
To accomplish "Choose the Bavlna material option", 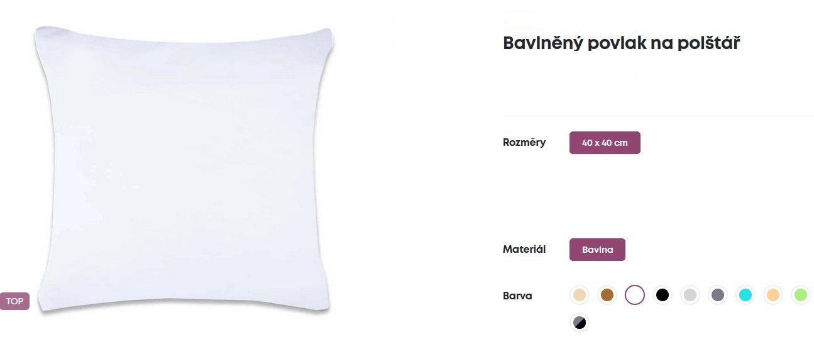I will [x=597, y=250].
